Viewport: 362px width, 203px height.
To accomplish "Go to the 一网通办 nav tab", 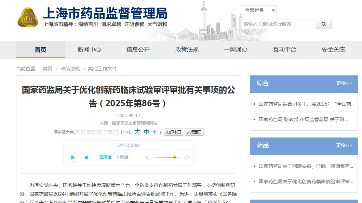I will click(x=236, y=49).
